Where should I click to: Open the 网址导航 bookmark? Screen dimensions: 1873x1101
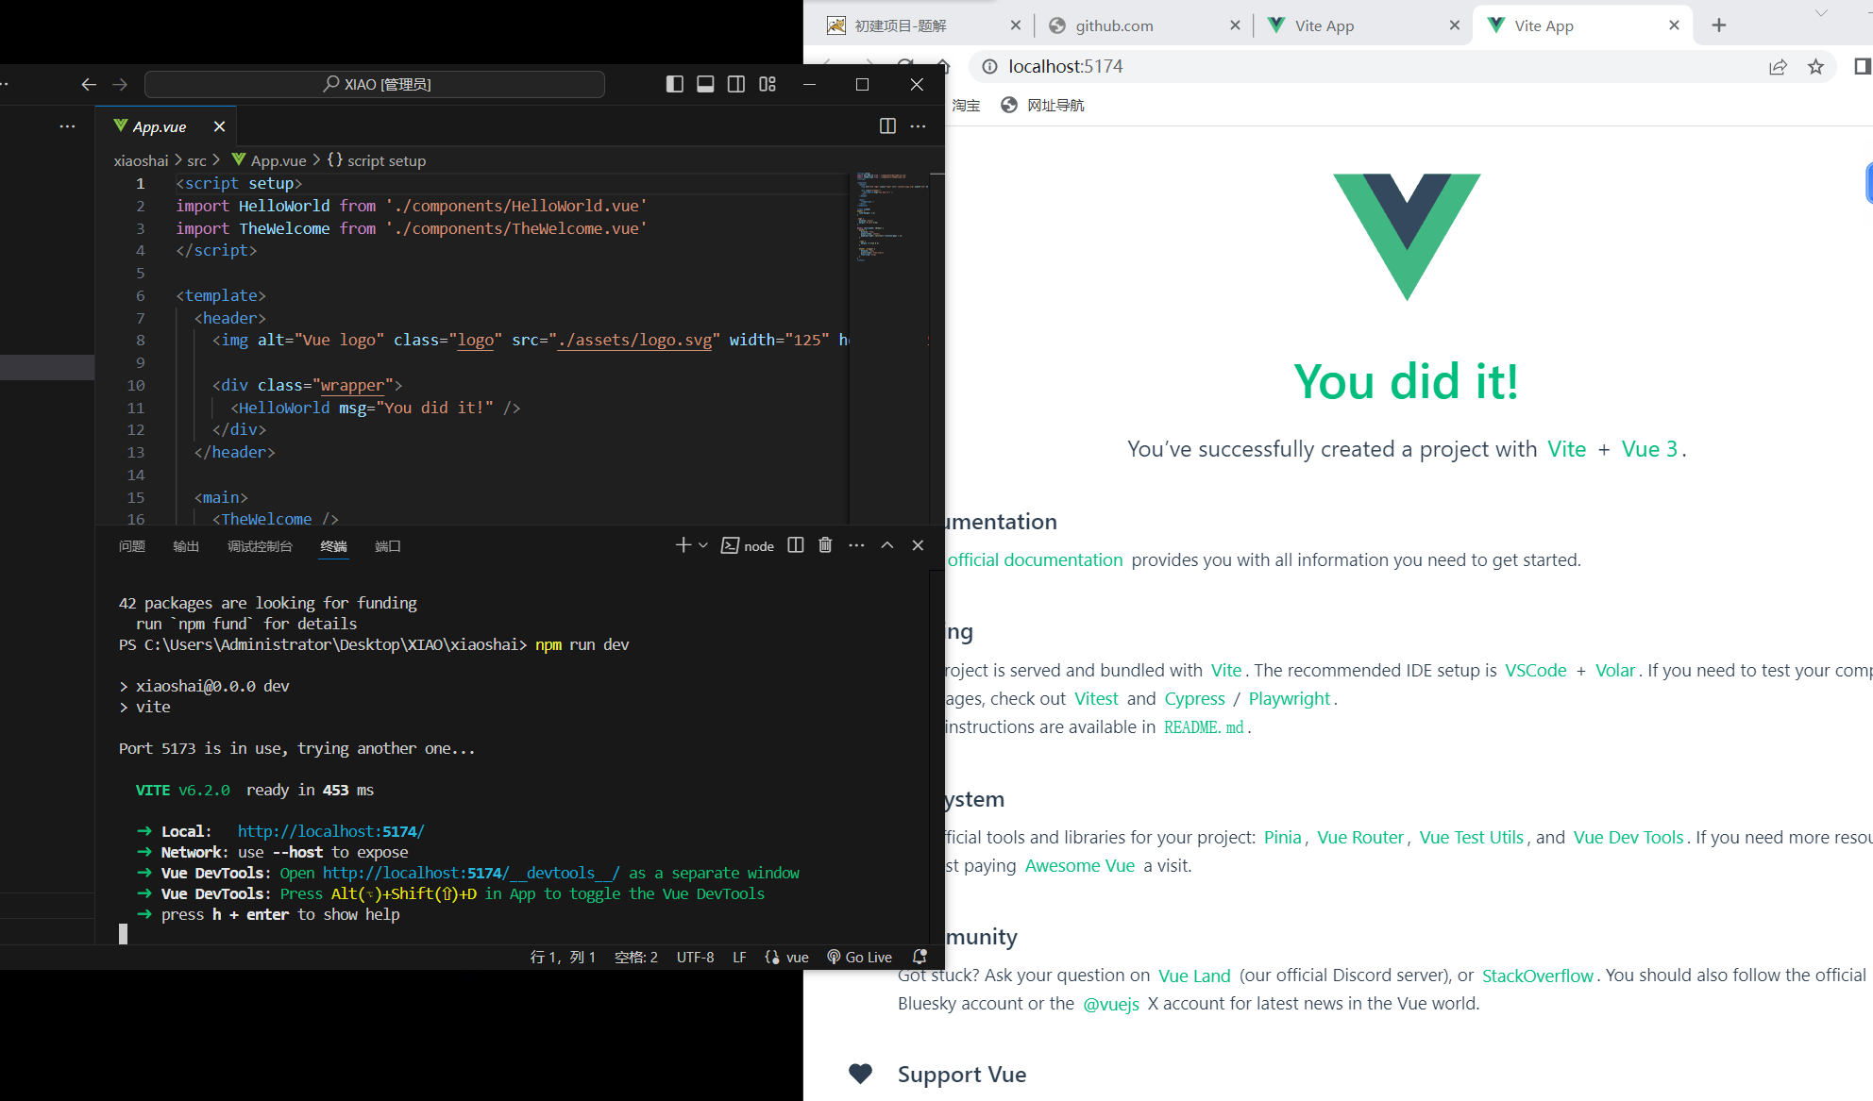point(1043,105)
